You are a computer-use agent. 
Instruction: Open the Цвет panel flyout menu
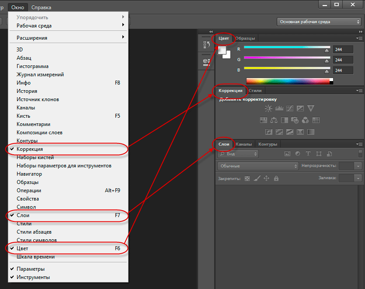[359, 38]
